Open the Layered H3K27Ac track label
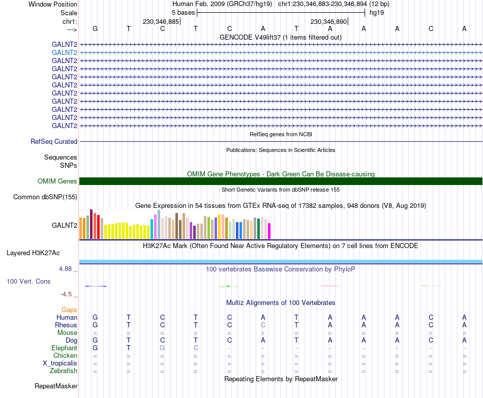 (x=33, y=253)
